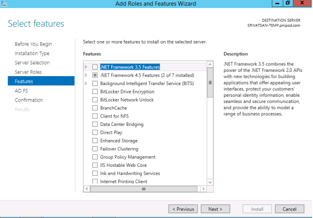Viewport: 313px width, 218px height.
Task: Select '.NET Framework 4.5 Features (2 of 7 installed)' row
Action: click(147, 75)
